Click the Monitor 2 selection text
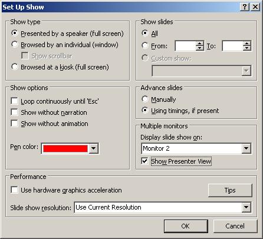Viewport: 263px width, 239px height. pos(156,148)
